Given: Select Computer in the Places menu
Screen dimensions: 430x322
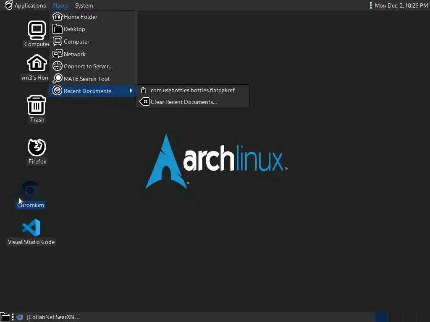Looking at the screenshot, I should pyautogui.click(x=93, y=42).
